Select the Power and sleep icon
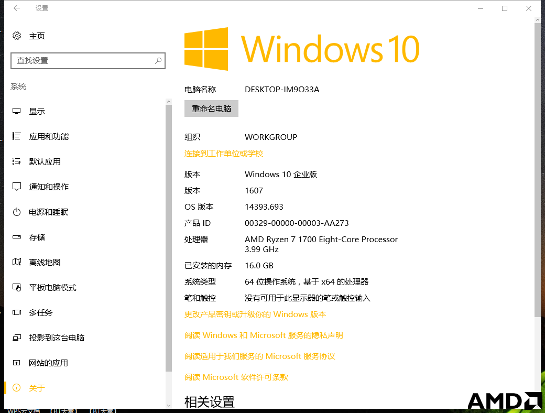The height and width of the screenshot is (413, 545). pyautogui.click(x=17, y=212)
